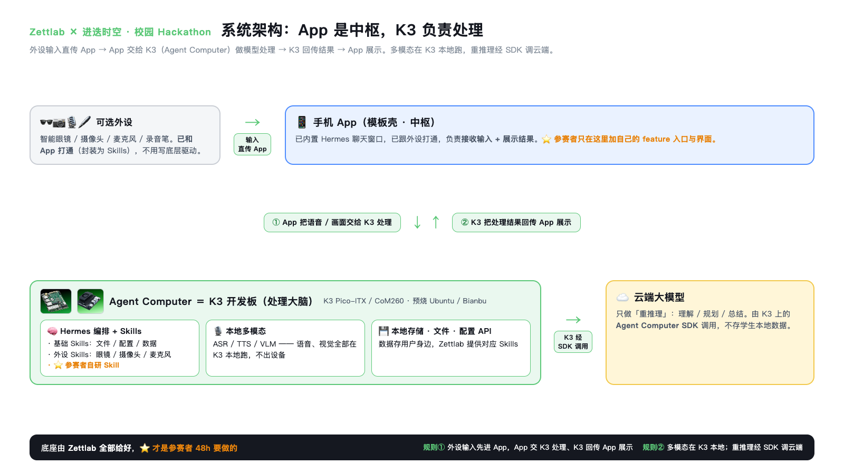Click 数据存用户身边 storage description
Viewport: 844px width, 474px height.
point(448,344)
